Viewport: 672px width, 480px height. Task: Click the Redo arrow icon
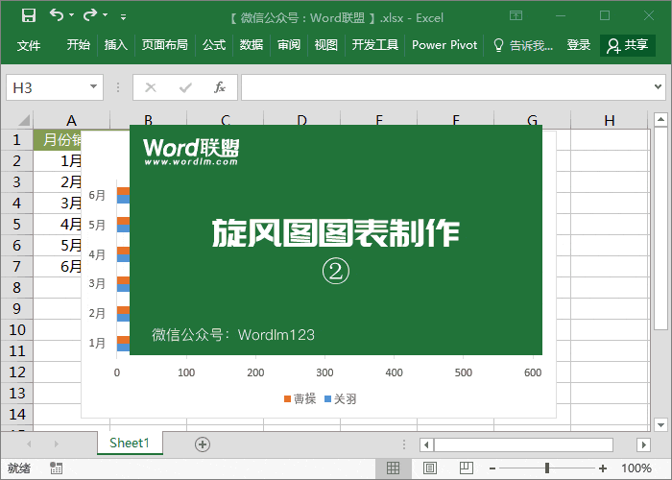[90, 15]
